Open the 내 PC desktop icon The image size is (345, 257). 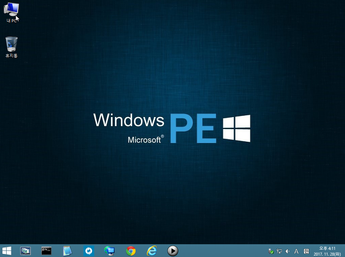tap(11, 12)
